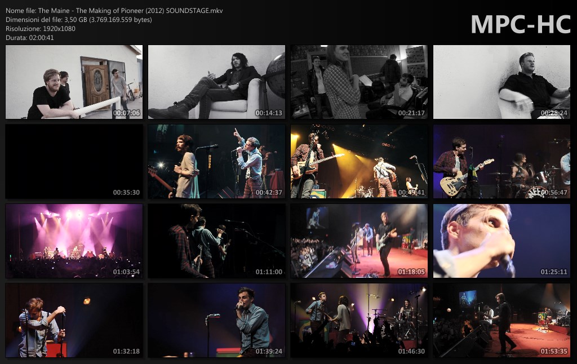
Task: Click the 'Risoluzione: 1920x1080' text
Action: (x=41, y=29)
